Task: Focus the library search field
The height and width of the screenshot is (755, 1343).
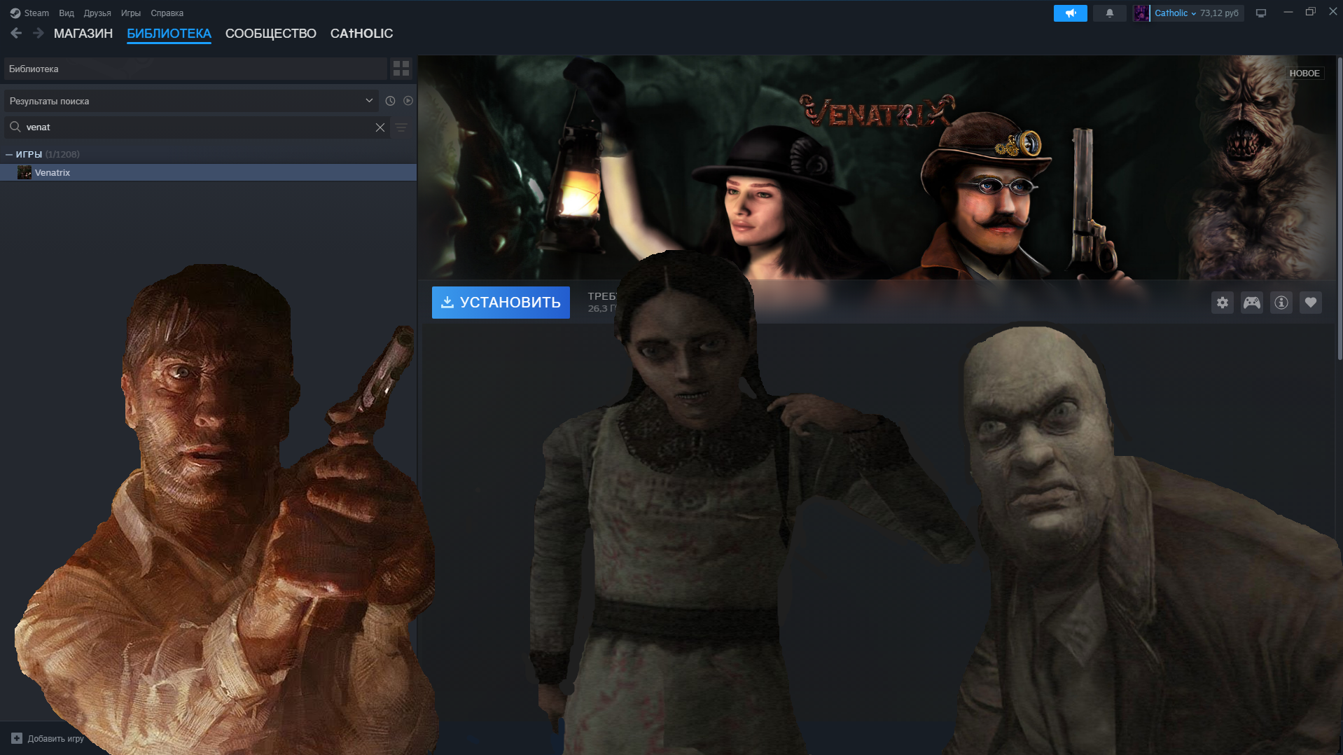Action: [198, 127]
